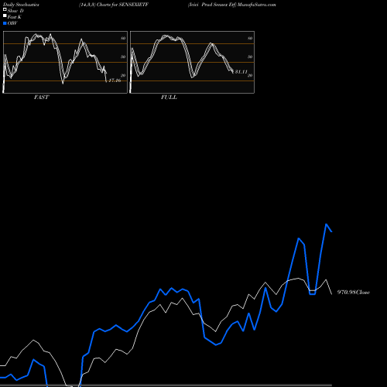Click the 970.98Close price label

(x=354, y=293)
